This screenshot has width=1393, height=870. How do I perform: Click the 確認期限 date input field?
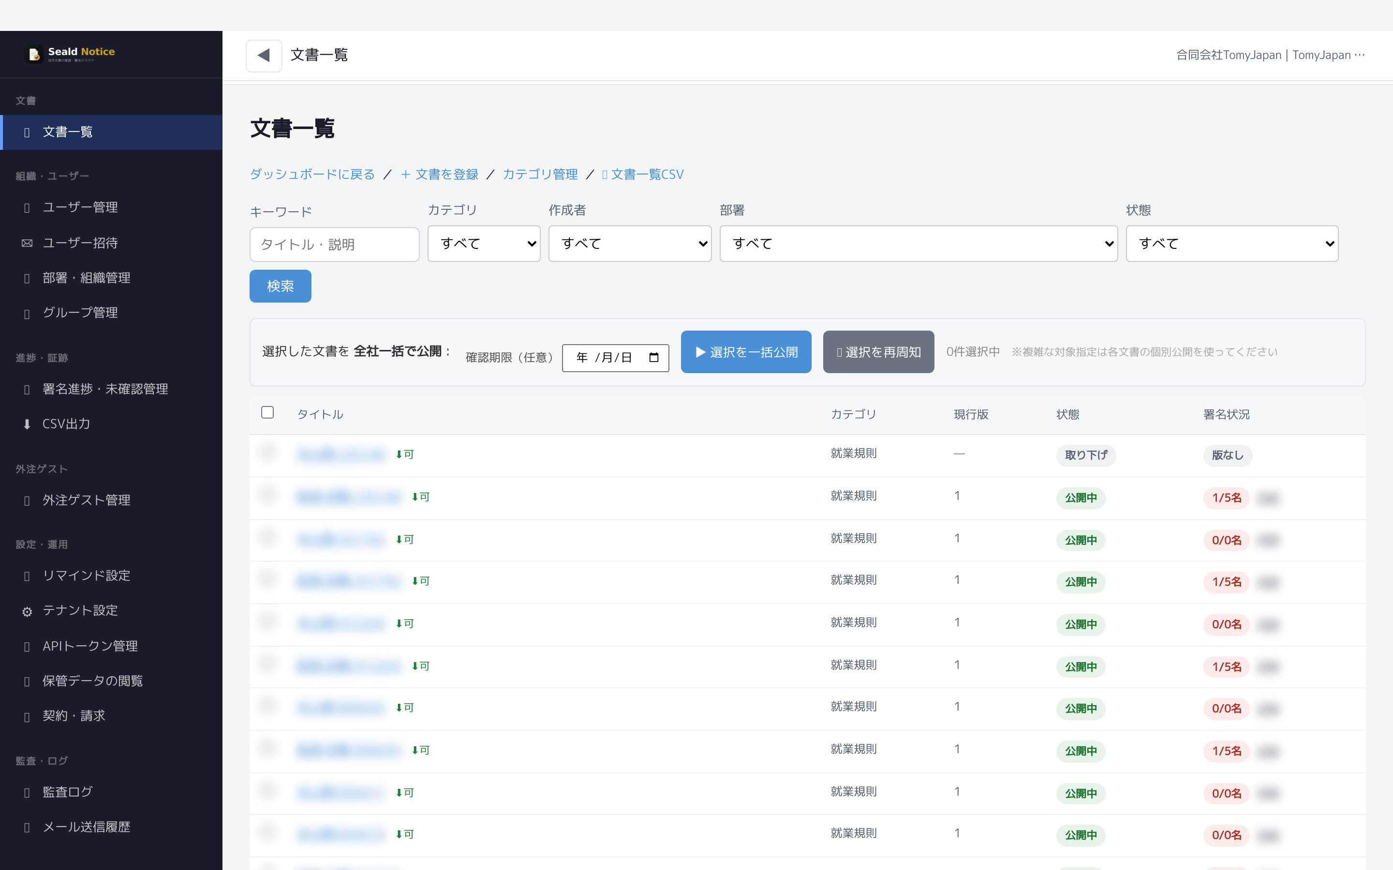[615, 358]
